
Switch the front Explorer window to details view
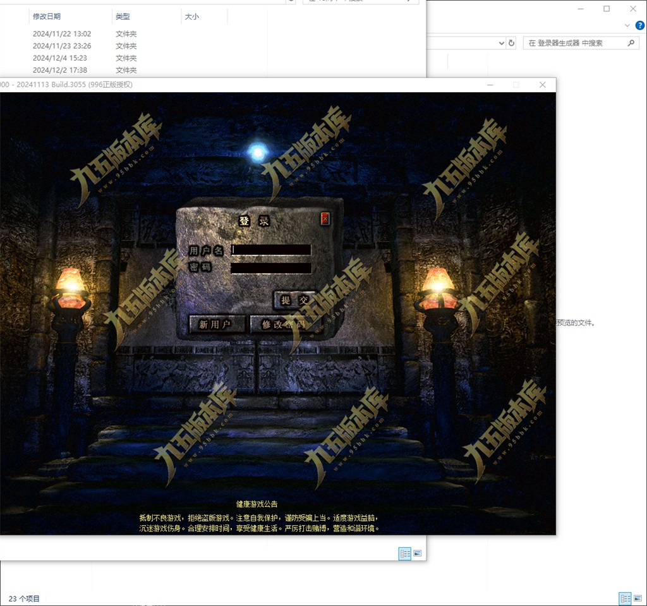coord(405,554)
